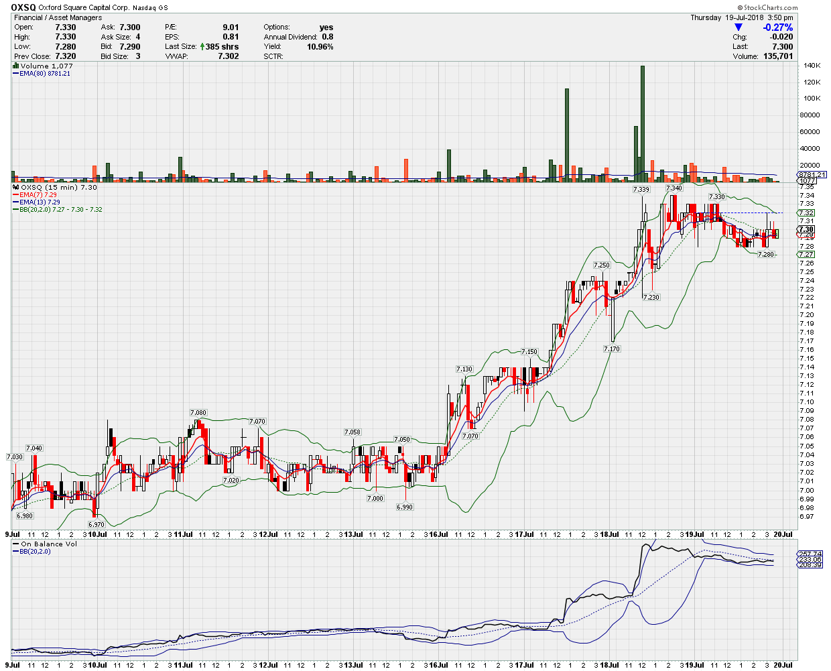Click the 7.150 price label

(x=529, y=352)
